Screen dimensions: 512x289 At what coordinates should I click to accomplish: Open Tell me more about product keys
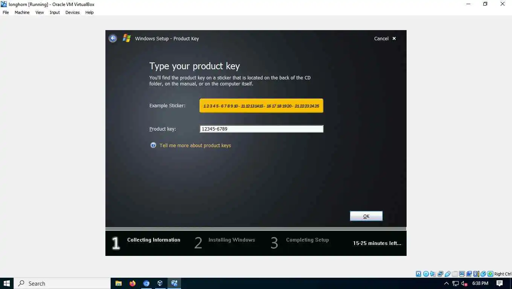pyautogui.click(x=195, y=145)
